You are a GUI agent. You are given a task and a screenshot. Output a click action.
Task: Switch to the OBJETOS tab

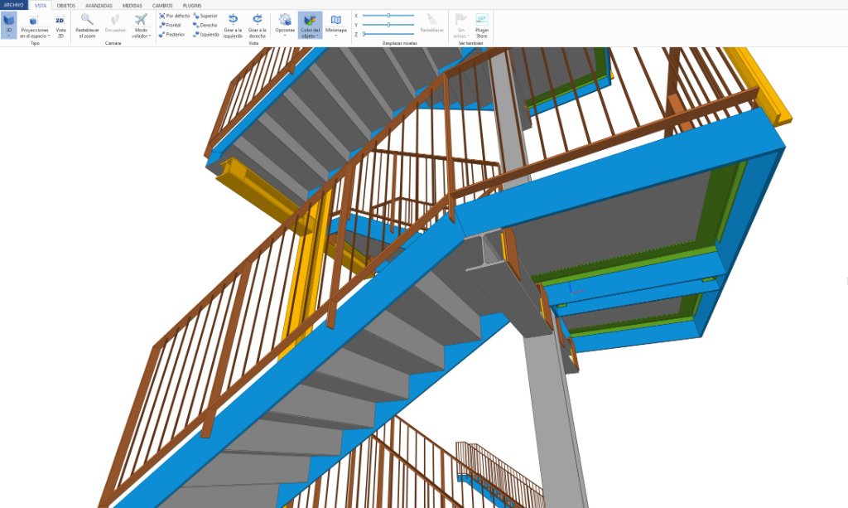[66, 6]
